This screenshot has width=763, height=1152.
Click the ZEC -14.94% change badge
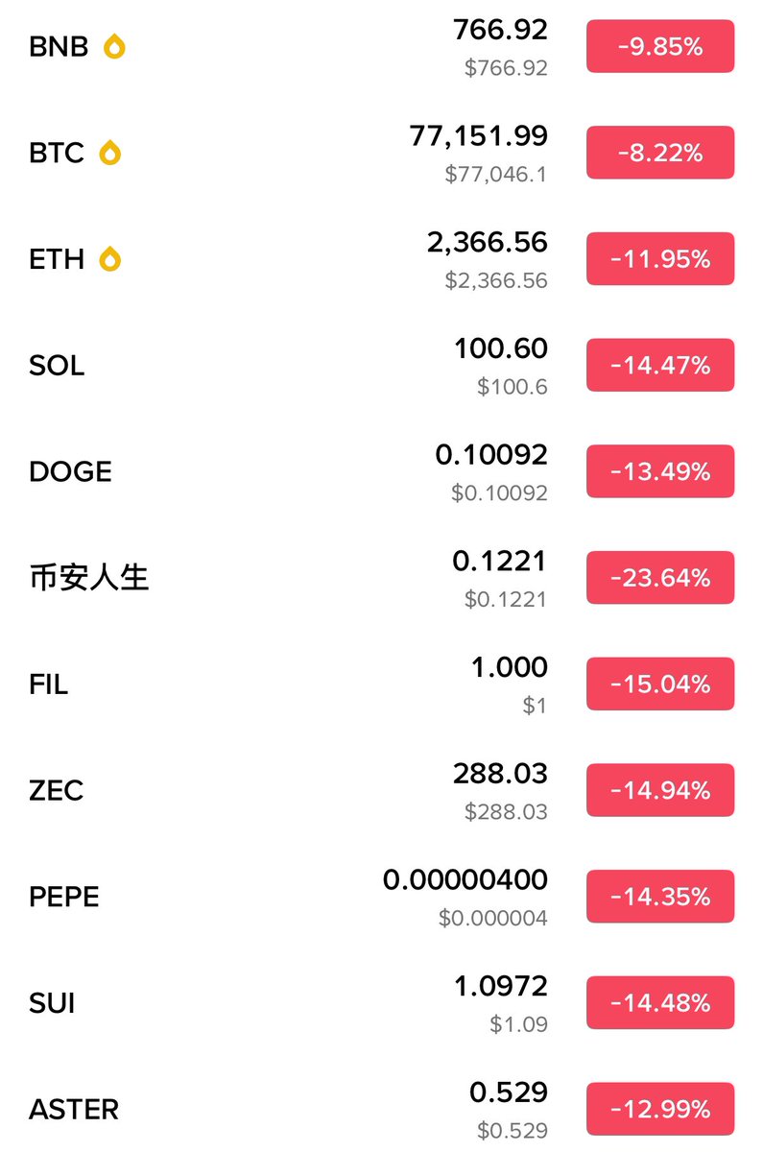pyautogui.click(x=660, y=790)
